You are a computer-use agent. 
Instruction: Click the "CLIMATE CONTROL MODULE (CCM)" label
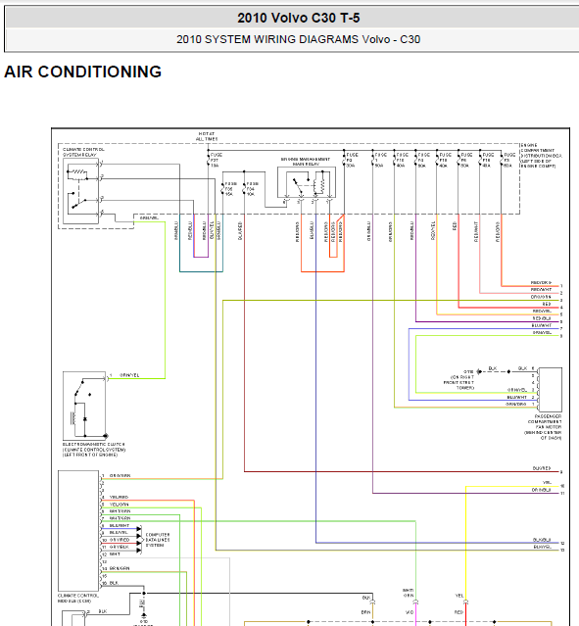(x=77, y=598)
